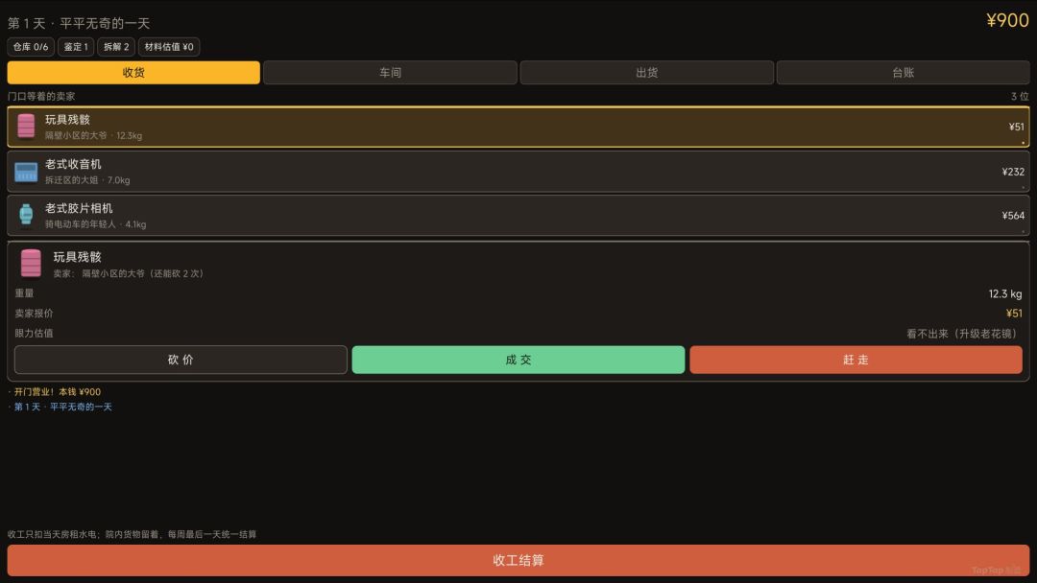Viewport: 1037px width, 583px height.
Task: Click the 门口等着的卖家 heading
Action: point(41,97)
